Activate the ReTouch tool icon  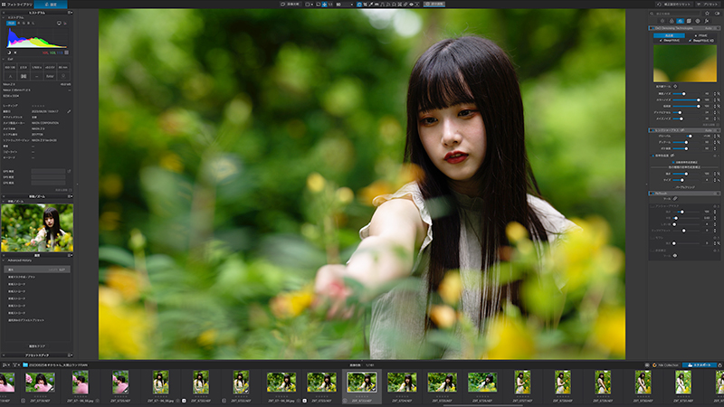(x=675, y=198)
